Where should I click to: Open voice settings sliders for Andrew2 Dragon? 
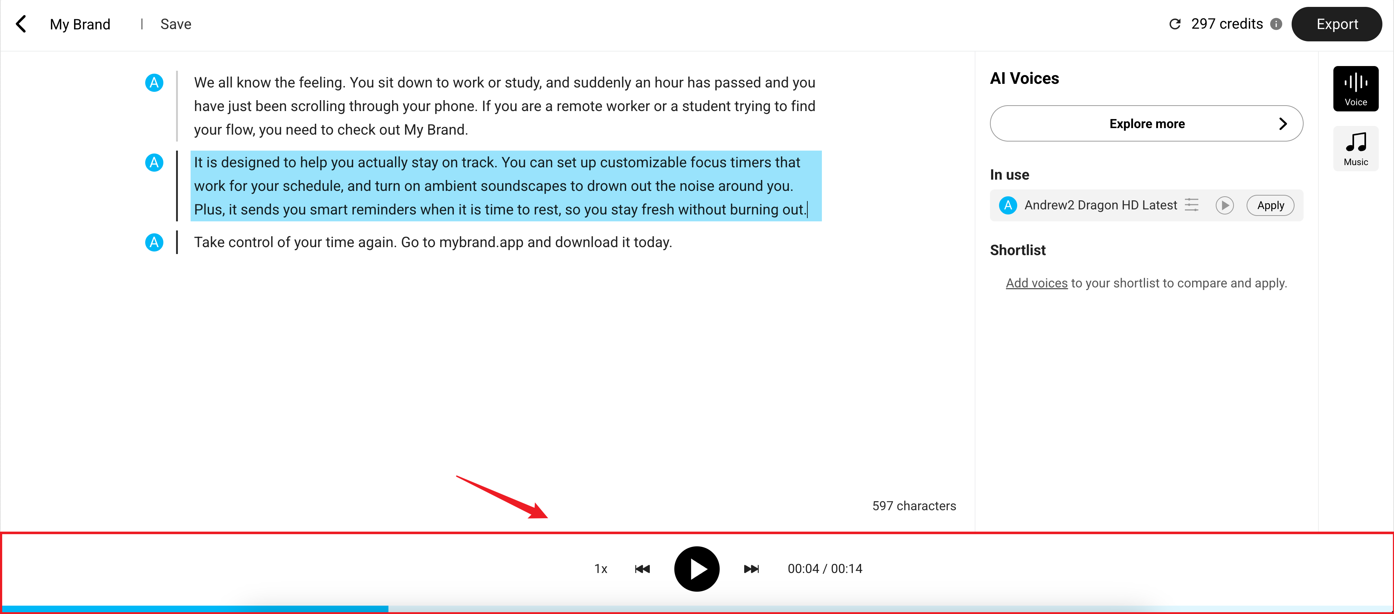click(x=1191, y=205)
